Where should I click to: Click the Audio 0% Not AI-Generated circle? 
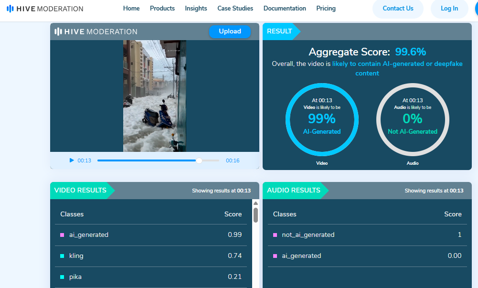pyautogui.click(x=413, y=119)
